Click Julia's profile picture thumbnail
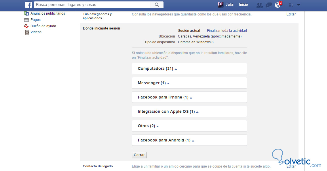Viewport: 327px width, 171px height. [x=220, y=5]
